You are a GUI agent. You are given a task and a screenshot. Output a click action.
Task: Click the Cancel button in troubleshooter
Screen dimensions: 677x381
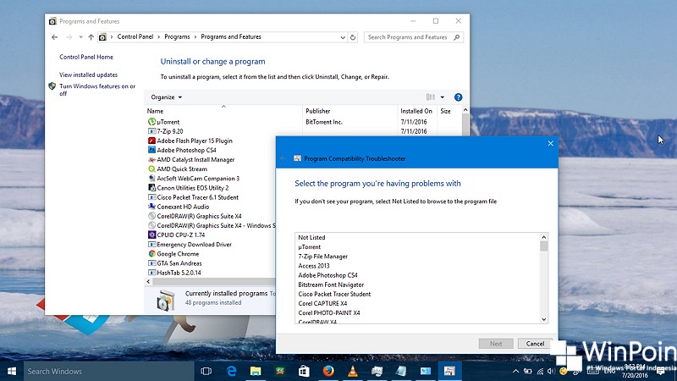tap(535, 344)
